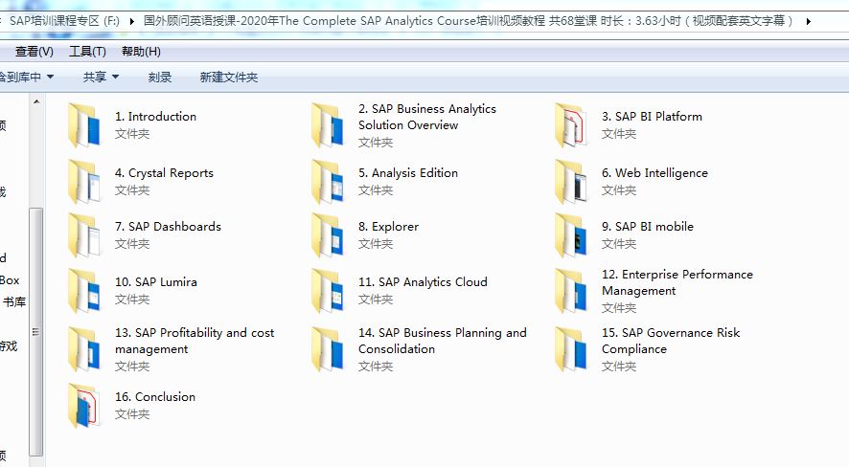Image resolution: width=849 pixels, height=467 pixels.
Task: Select the 5. Analysis Edition folder icon
Action: (328, 182)
